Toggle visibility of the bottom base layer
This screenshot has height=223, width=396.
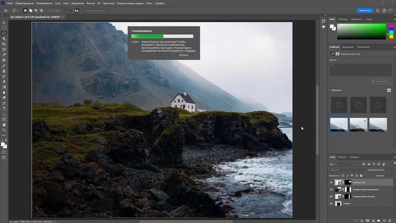(x=331, y=204)
